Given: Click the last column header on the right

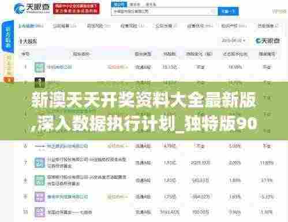Looking at the screenshot, I should click(267, 54).
